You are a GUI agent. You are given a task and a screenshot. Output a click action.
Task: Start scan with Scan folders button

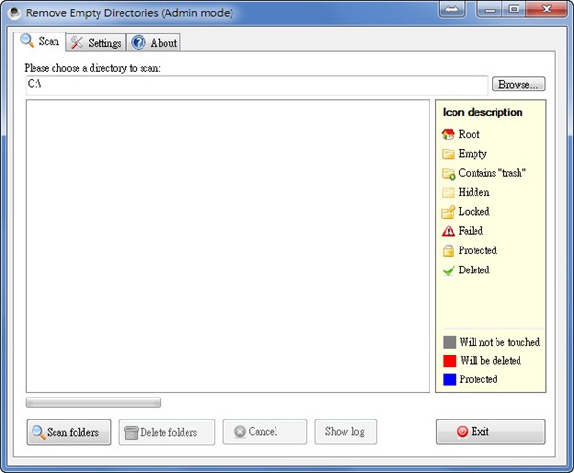click(x=69, y=432)
